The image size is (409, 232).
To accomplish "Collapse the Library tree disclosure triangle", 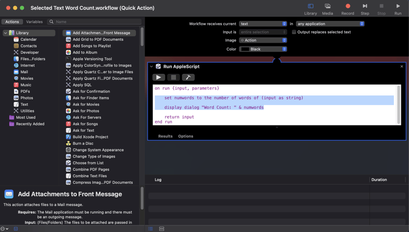I will click(x=6, y=33).
